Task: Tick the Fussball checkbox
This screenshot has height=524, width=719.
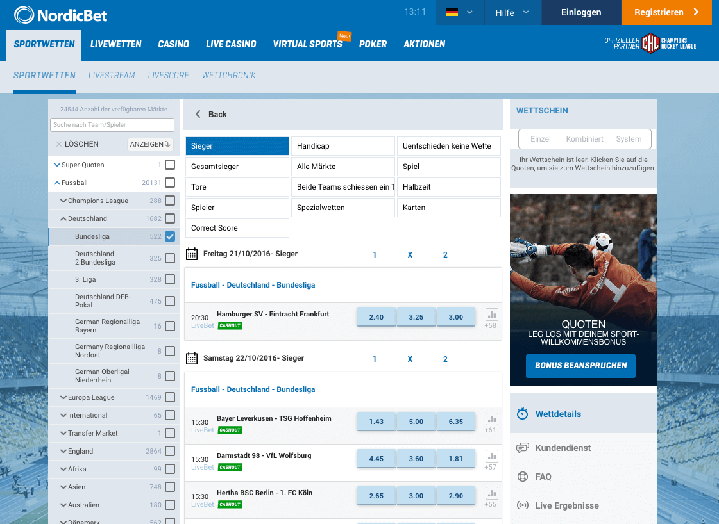Action: click(170, 183)
